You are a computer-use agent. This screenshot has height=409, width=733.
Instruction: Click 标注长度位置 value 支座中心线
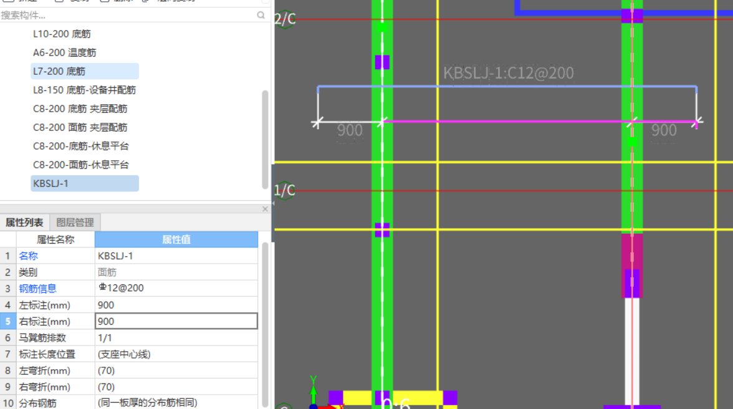tap(176, 354)
